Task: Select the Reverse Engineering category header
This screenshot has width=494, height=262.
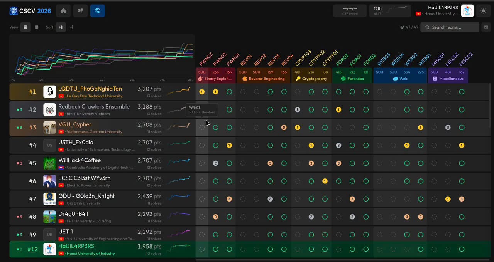Action: (264, 79)
